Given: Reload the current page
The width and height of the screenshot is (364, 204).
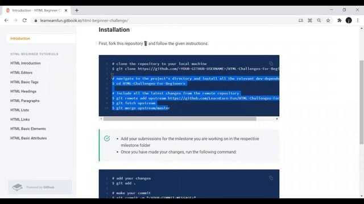Looking at the screenshot, I should click(x=24, y=20).
